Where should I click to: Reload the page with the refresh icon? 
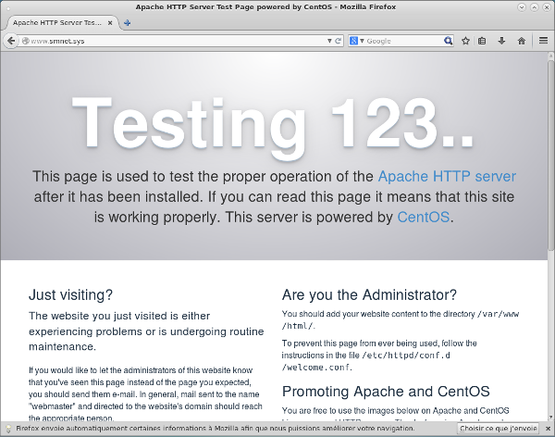coord(338,41)
